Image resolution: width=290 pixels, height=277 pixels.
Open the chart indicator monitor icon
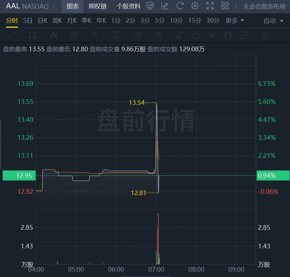150,6
